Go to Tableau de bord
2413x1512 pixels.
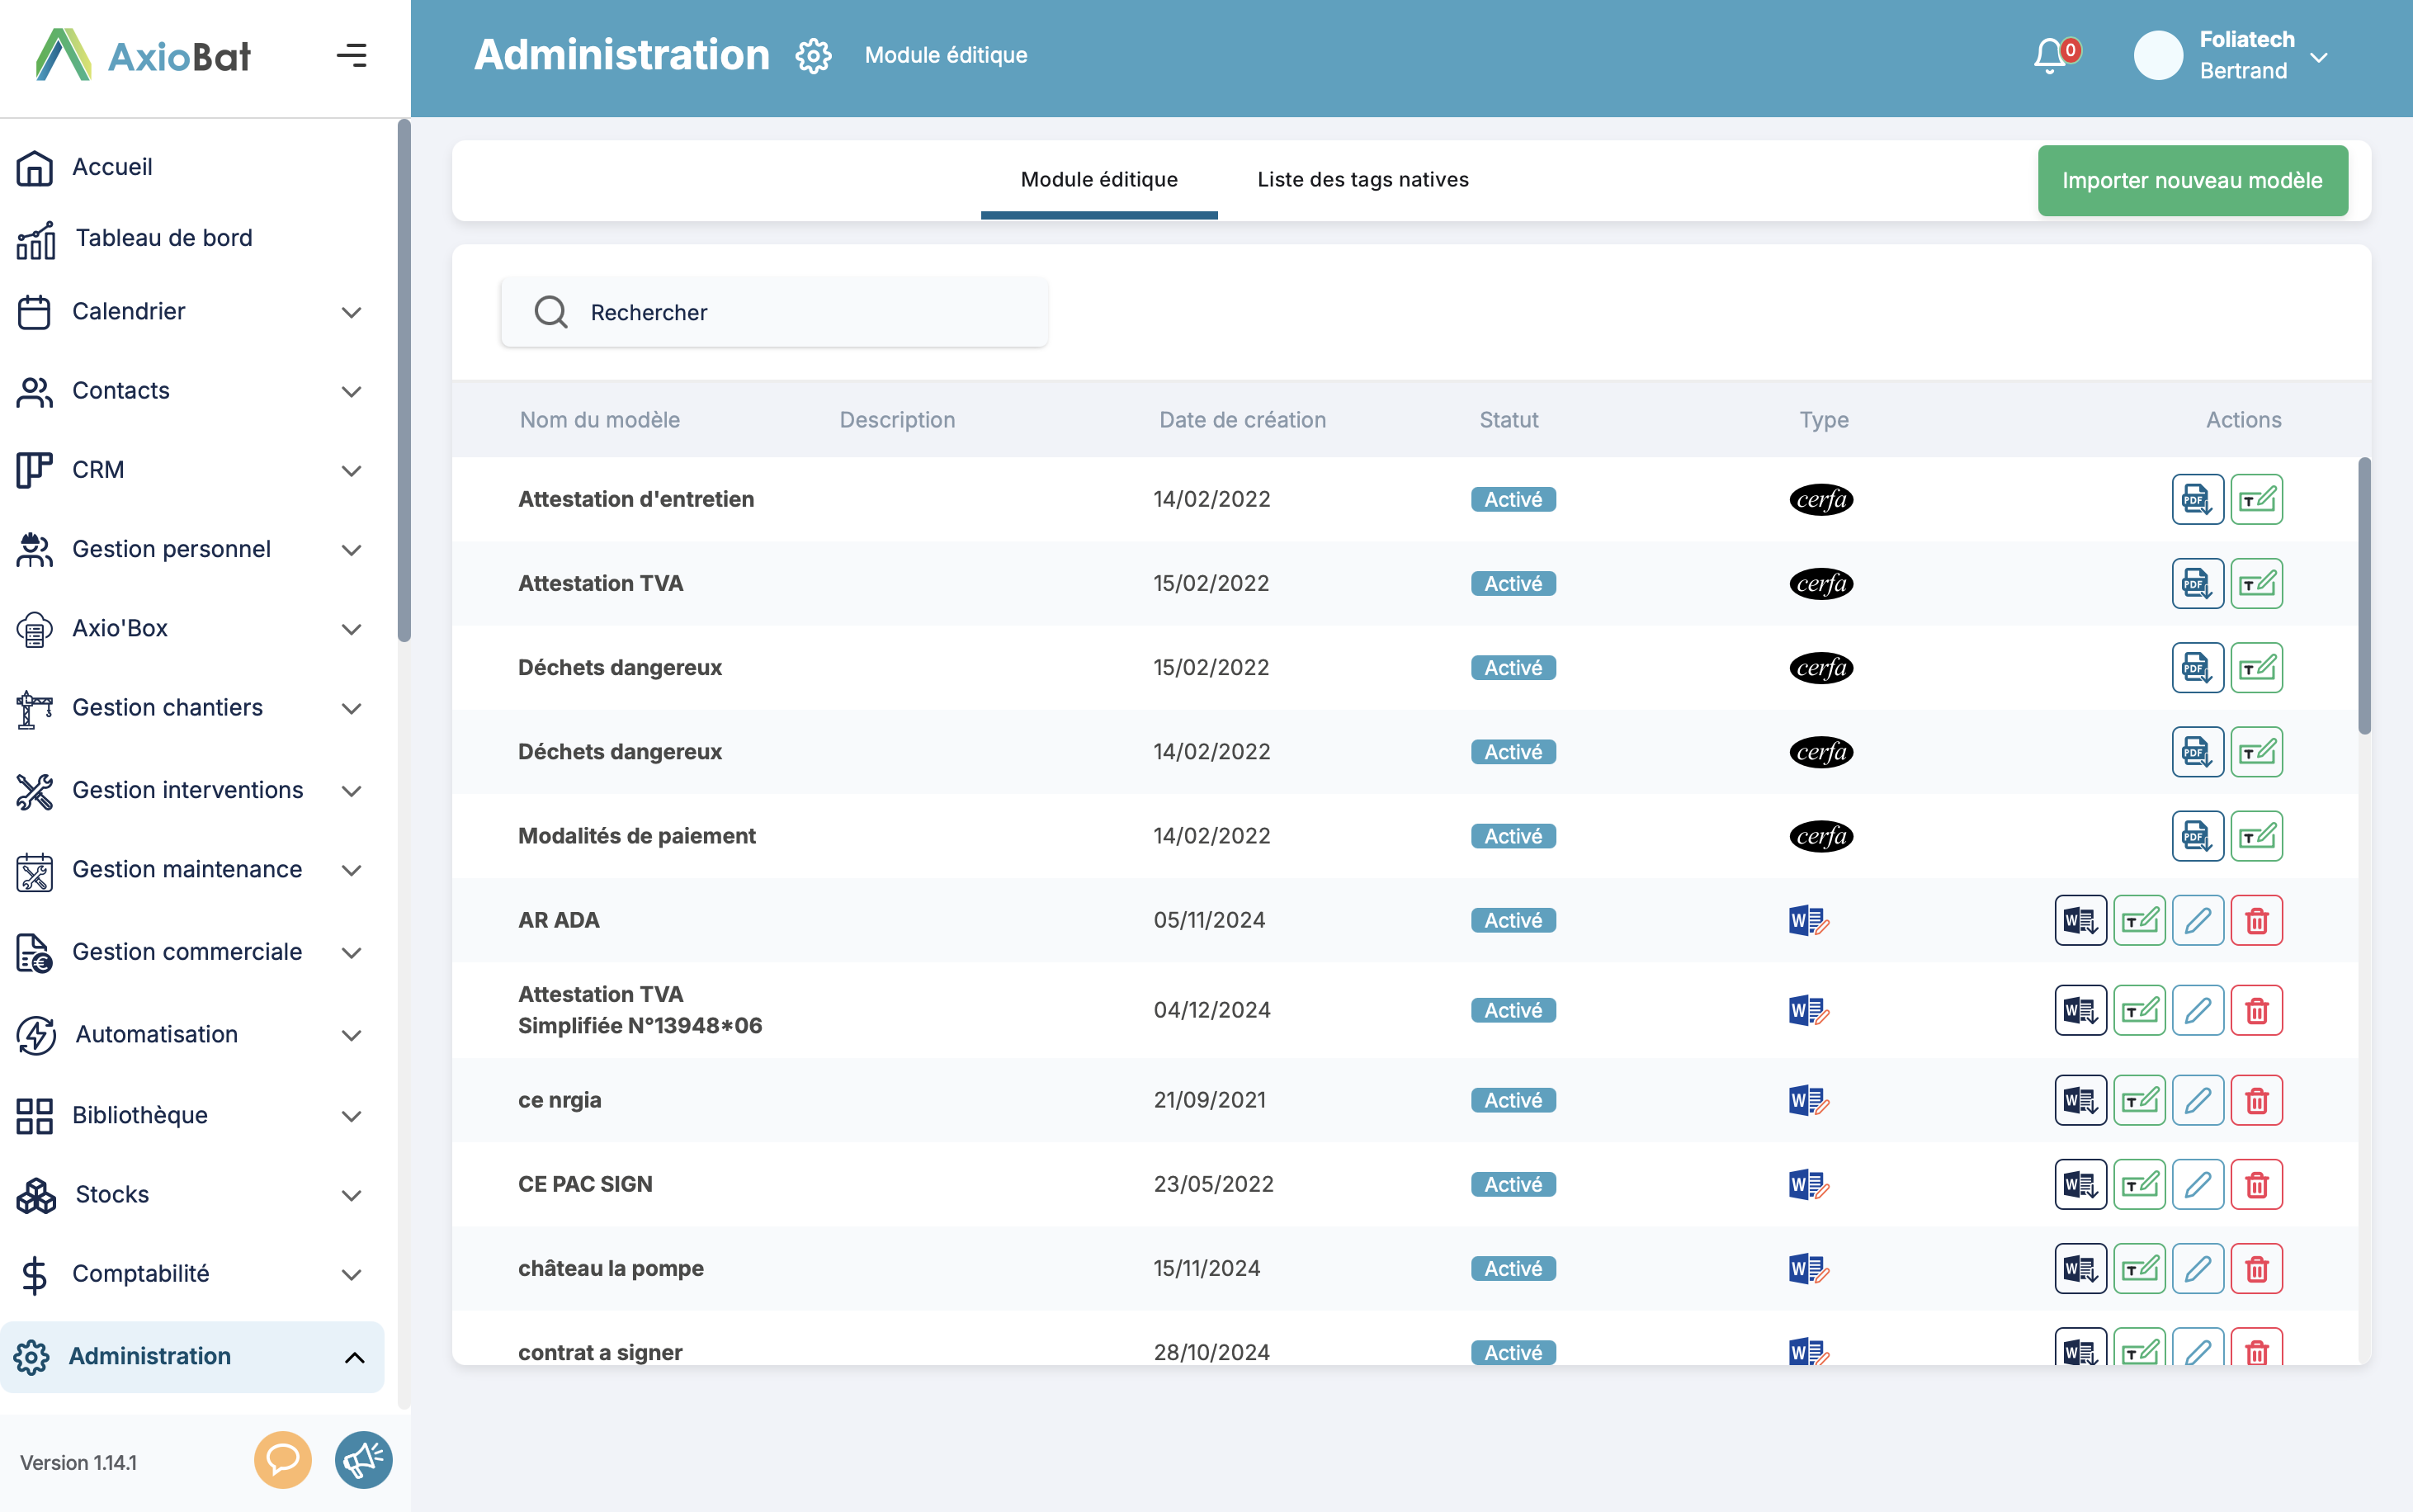[x=164, y=238]
